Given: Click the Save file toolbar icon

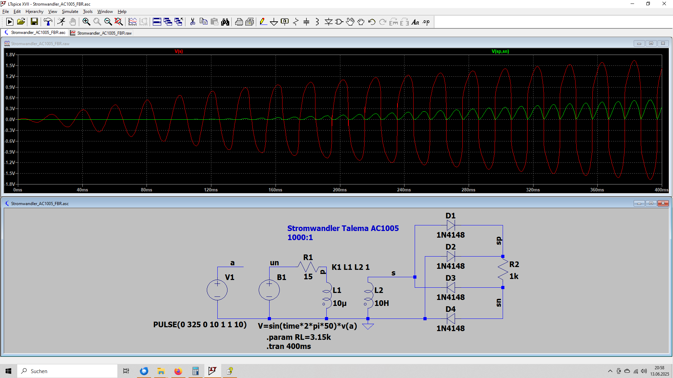Looking at the screenshot, I should click(34, 22).
